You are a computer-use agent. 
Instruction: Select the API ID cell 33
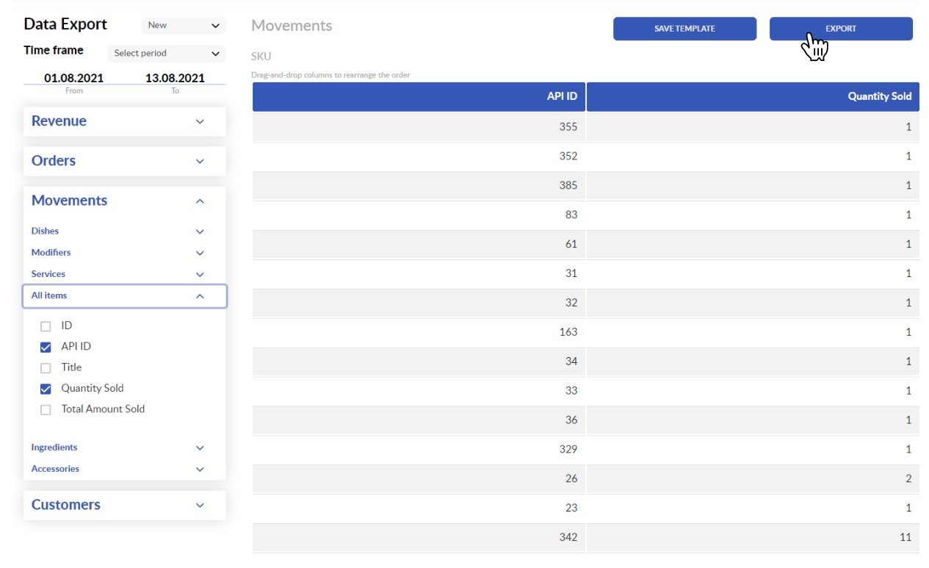[419, 391]
